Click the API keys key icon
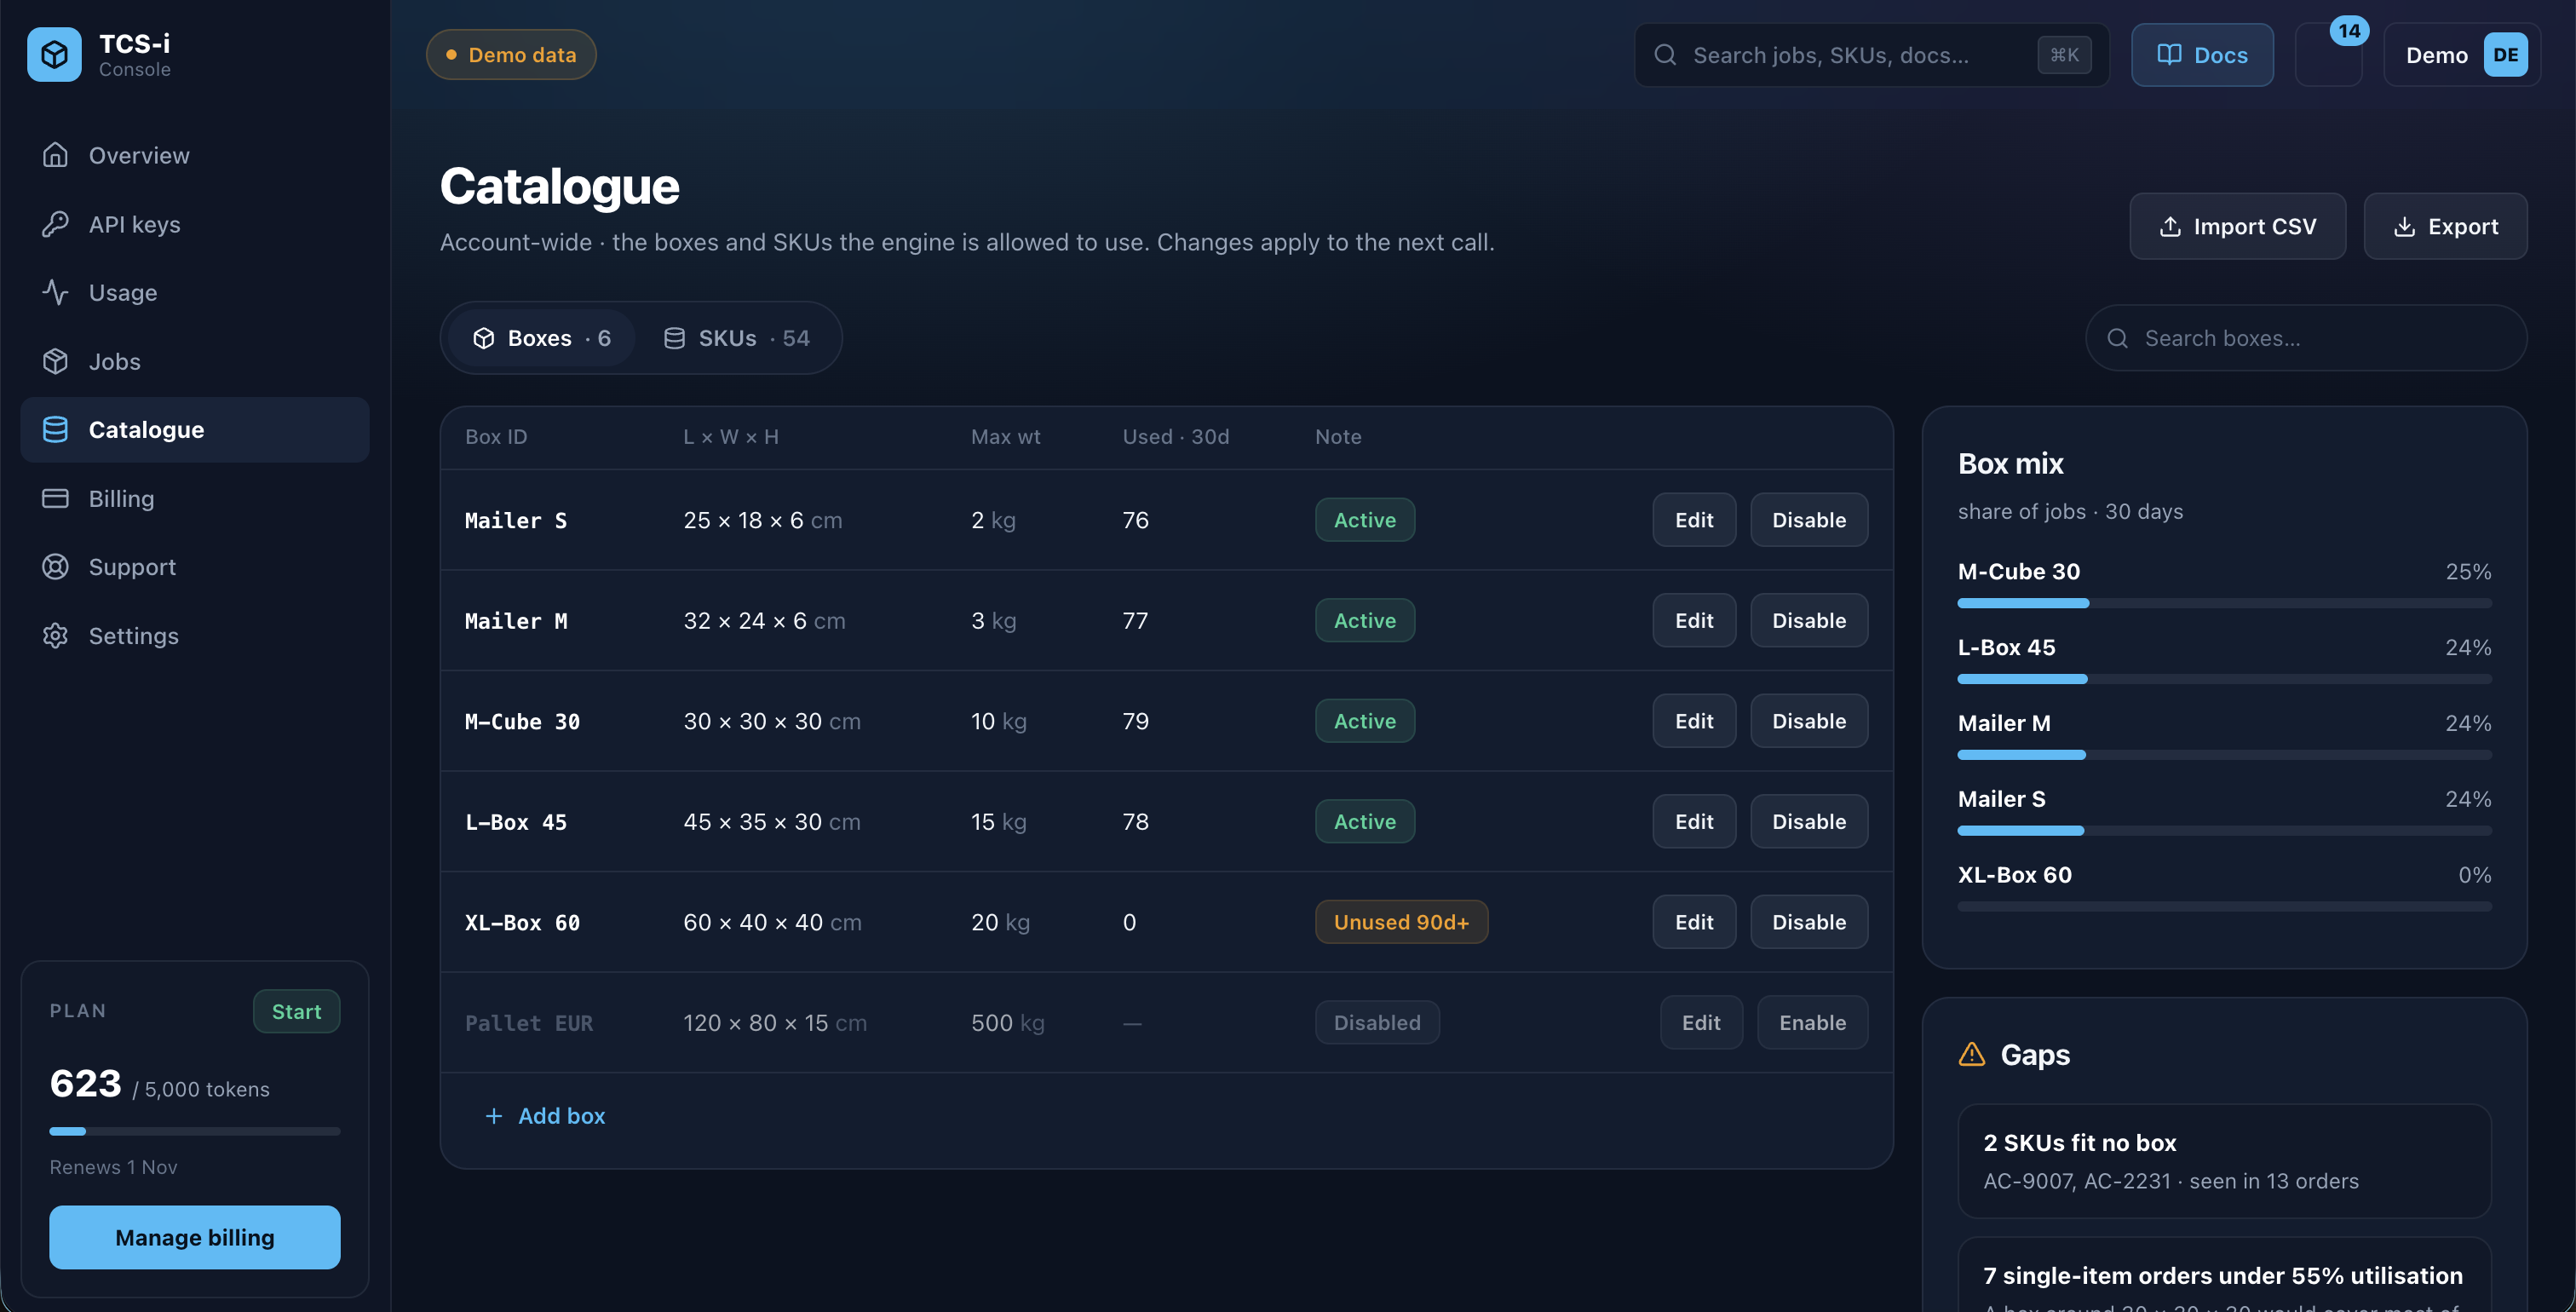2576x1312 pixels. 56,224
